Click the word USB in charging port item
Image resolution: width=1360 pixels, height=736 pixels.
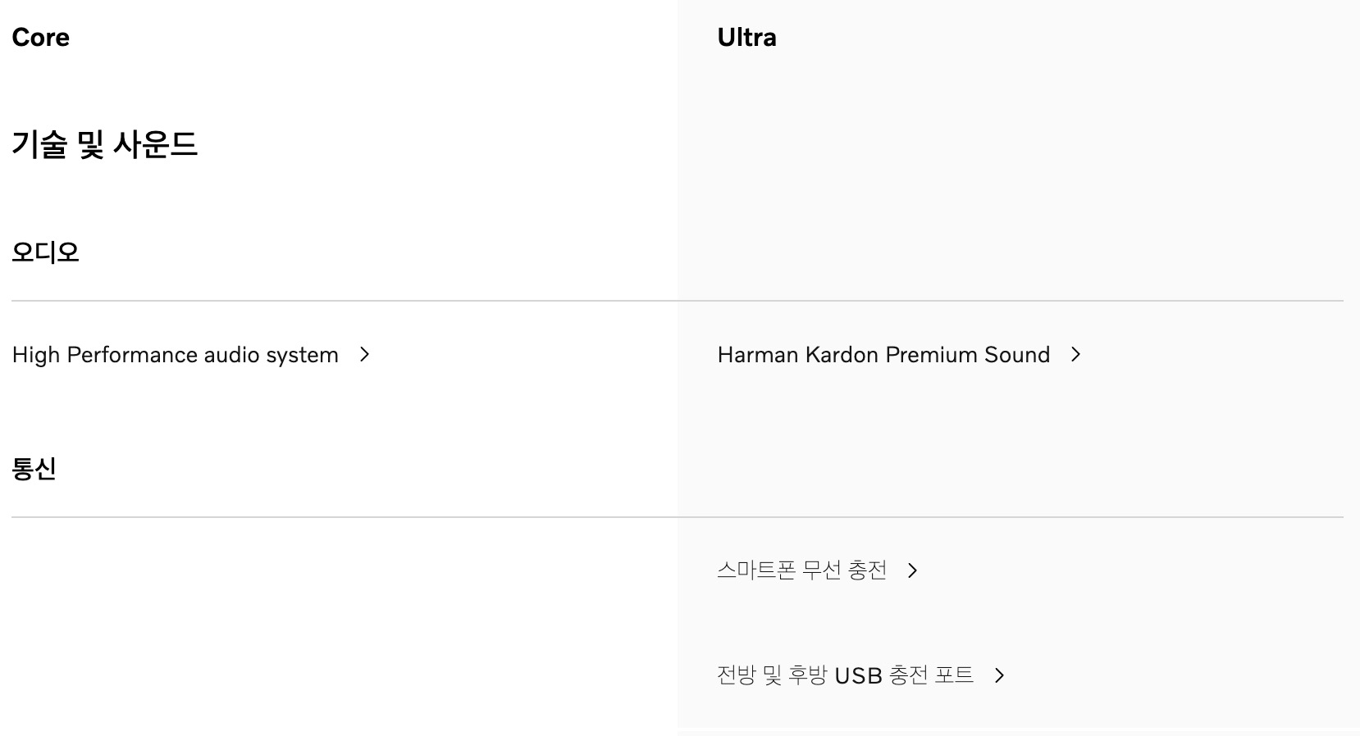858,676
